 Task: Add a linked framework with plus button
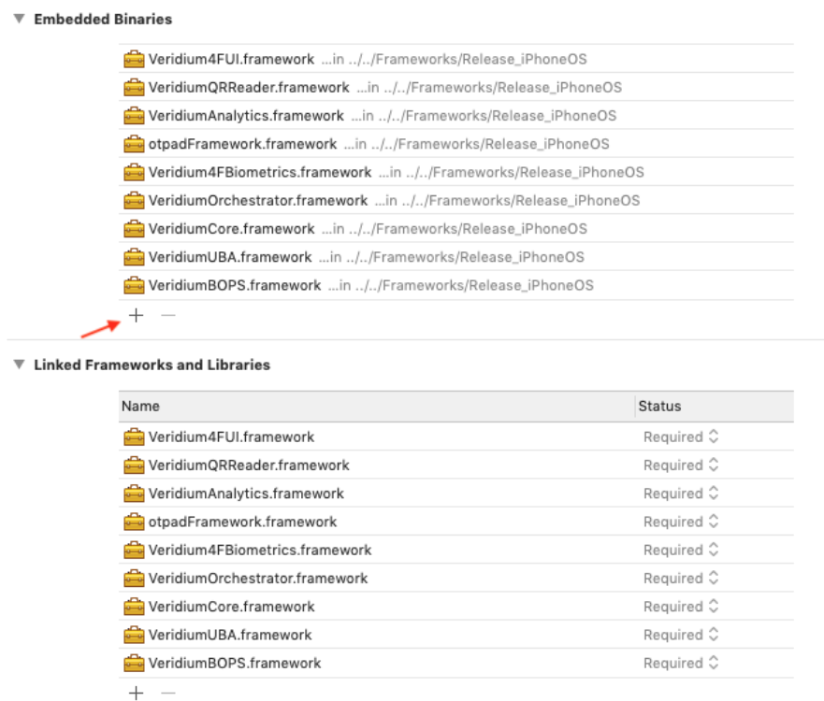coord(137,693)
